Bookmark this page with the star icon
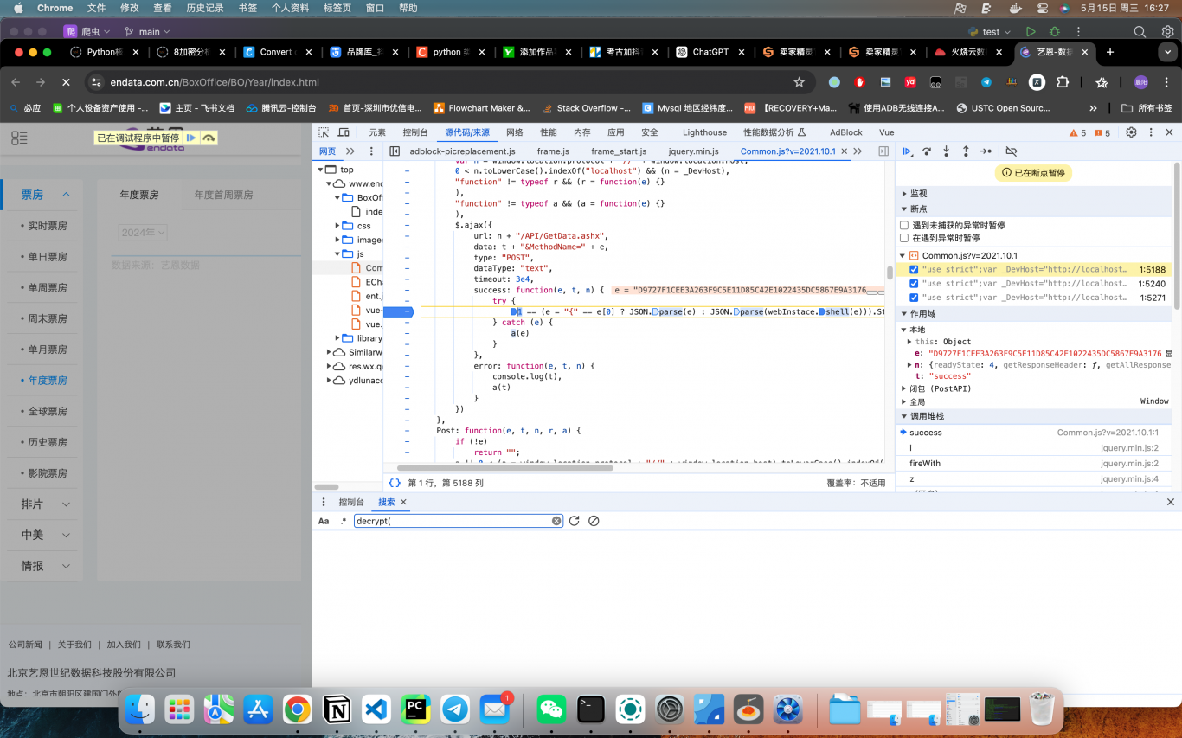The image size is (1182, 738). [x=799, y=82]
